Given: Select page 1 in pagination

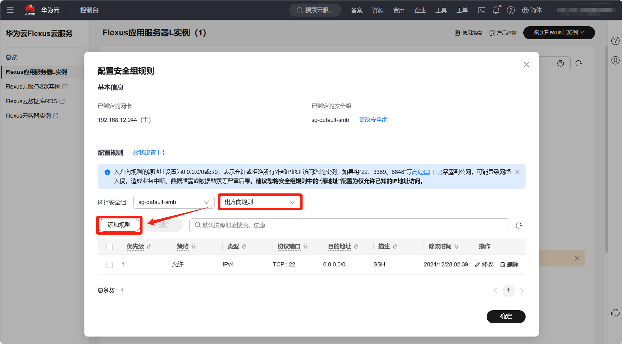Looking at the screenshot, I should 508,290.
